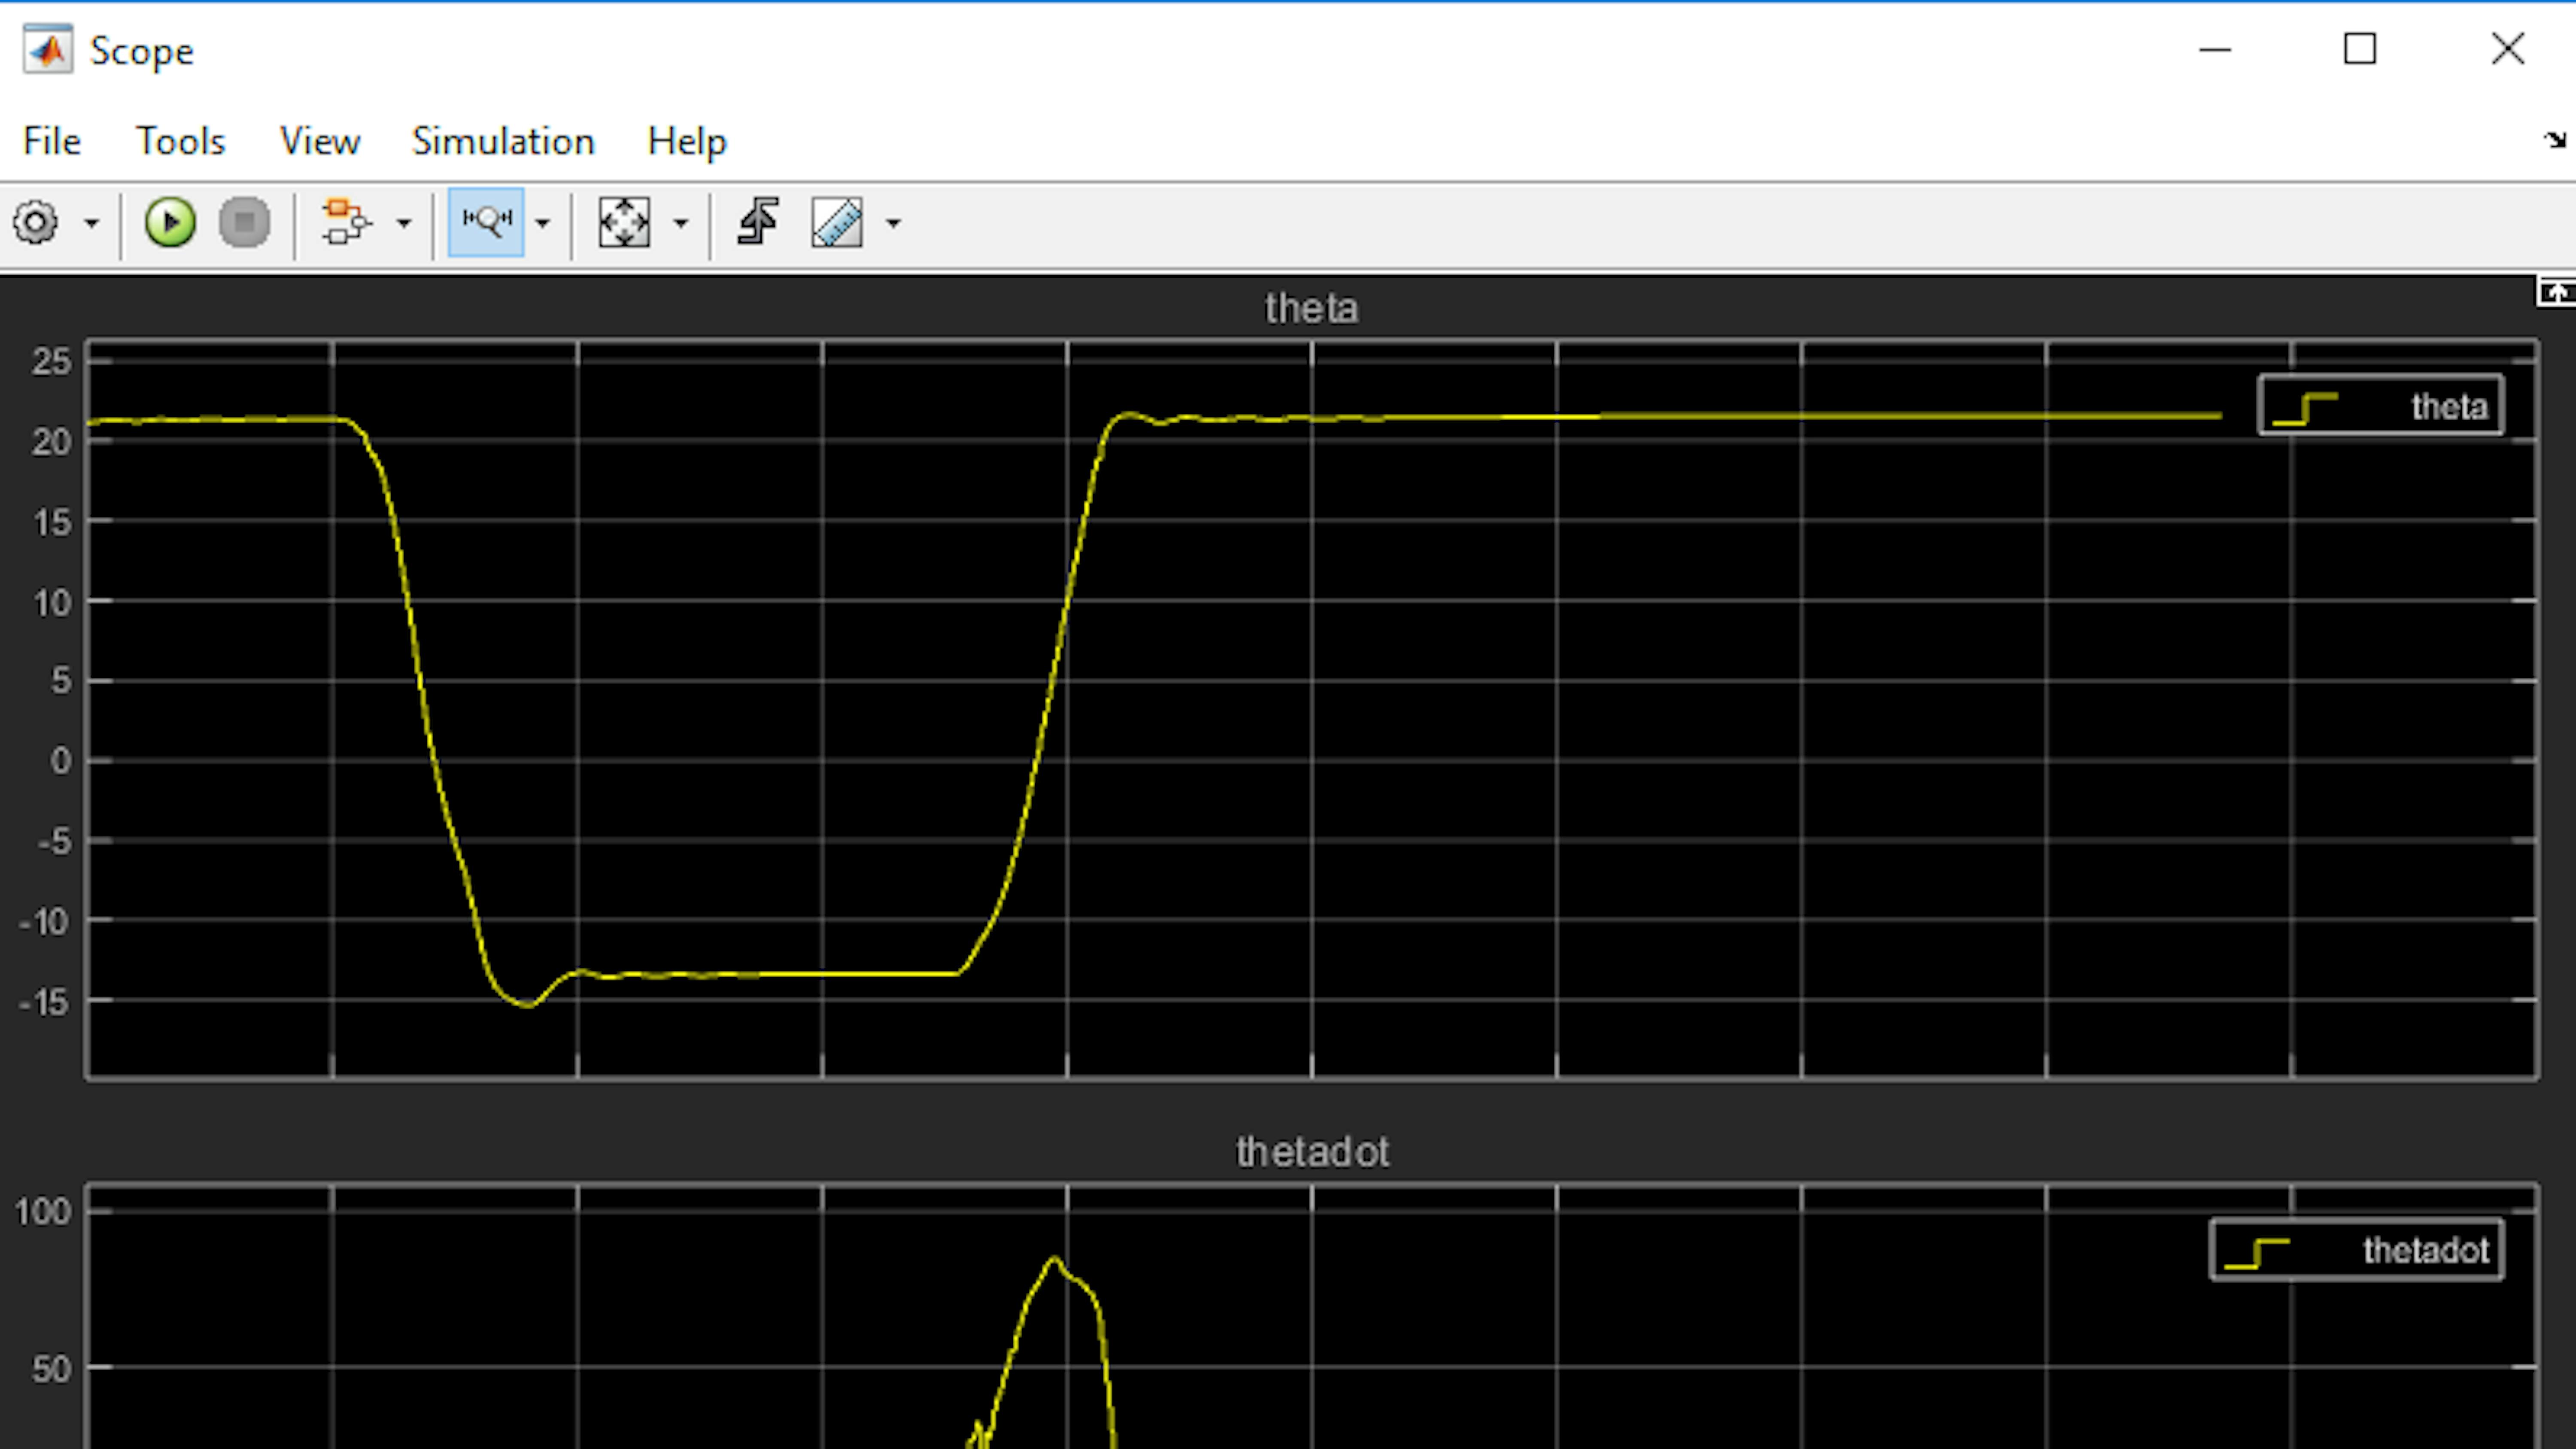
Task: Click the 100 label on thetadot y-axis
Action: point(42,1212)
